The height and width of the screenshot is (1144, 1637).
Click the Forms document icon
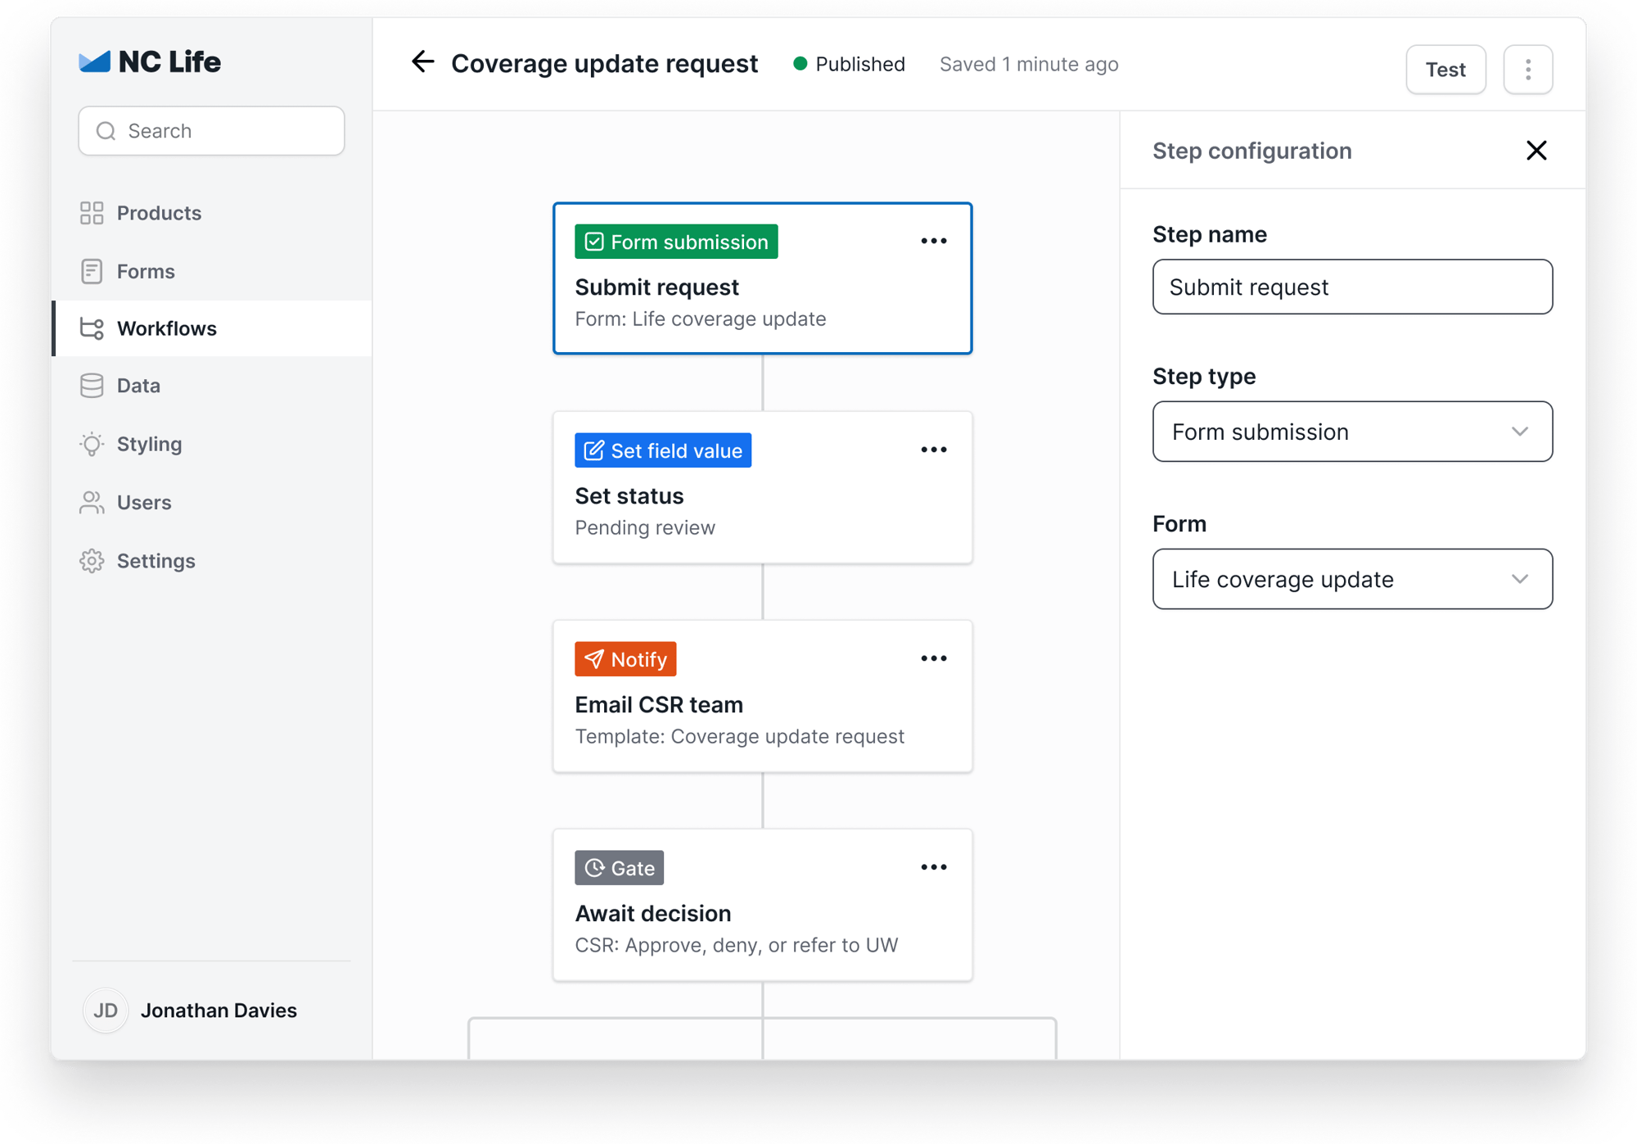pyautogui.click(x=92, y=271)
